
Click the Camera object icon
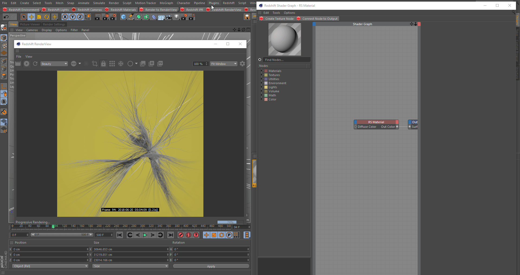[x=169, y=17]
